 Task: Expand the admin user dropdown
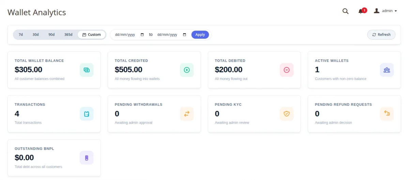tap(385, 11)
